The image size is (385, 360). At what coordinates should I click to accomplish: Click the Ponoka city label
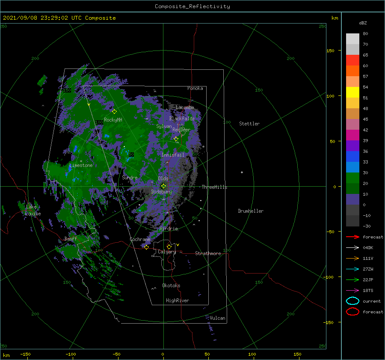pos(195,88)
